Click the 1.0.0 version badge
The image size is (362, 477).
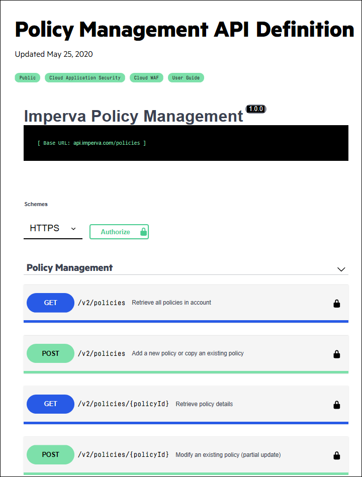tap(256, 109)
